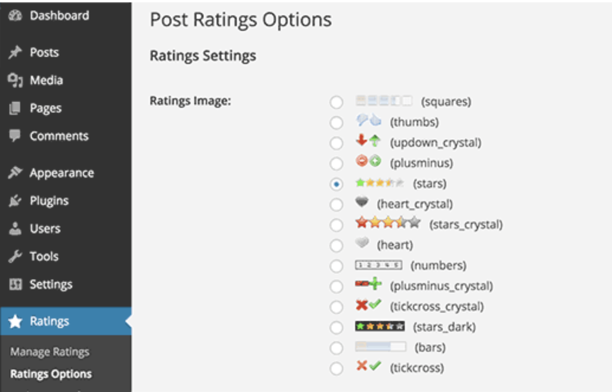
Task: Click the Ratings star icon
Action: point(15,321)
